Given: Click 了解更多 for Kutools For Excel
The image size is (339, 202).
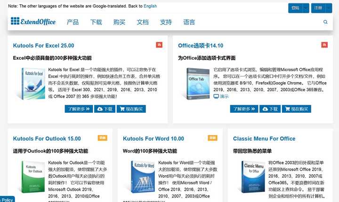Looking at the screenshot, I should (79, 109).
